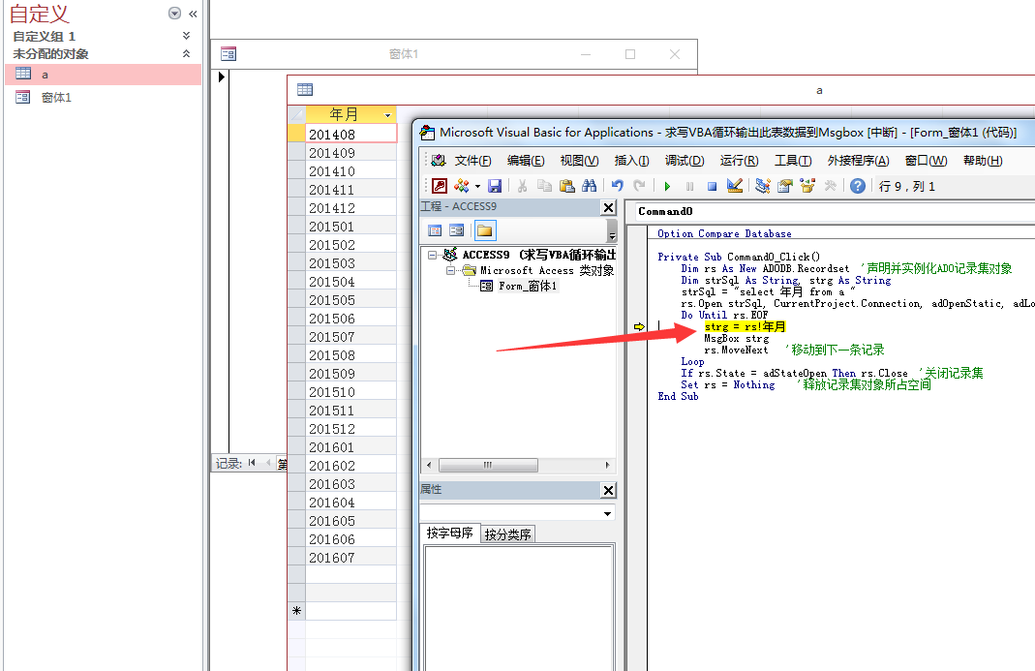The height and width of the screenshot is (671, 1035).
Task: Switch to the 按字母序 properties tab
Action: [x=449, y=533]
